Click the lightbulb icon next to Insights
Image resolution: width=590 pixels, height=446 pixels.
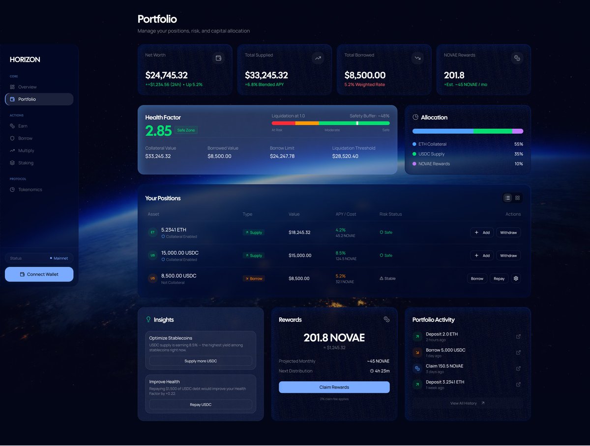(x=148, y=319)
